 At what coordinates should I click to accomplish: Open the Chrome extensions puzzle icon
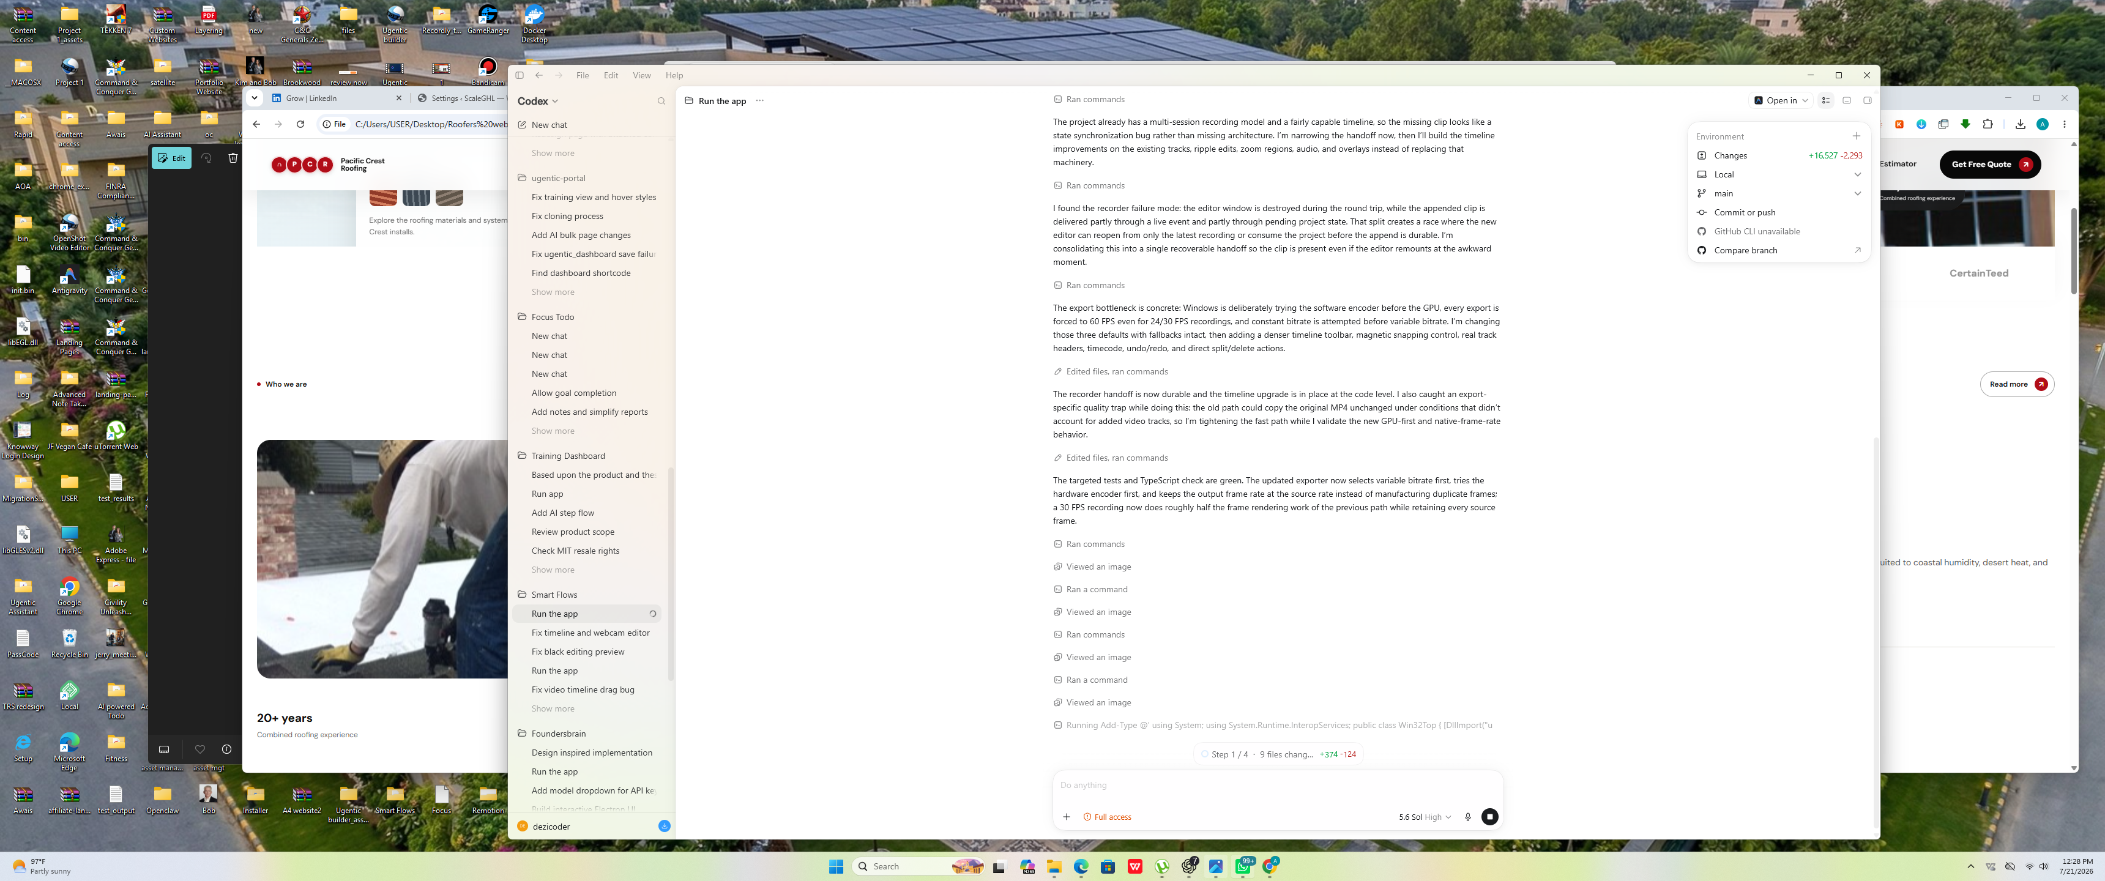(1988, 124)
